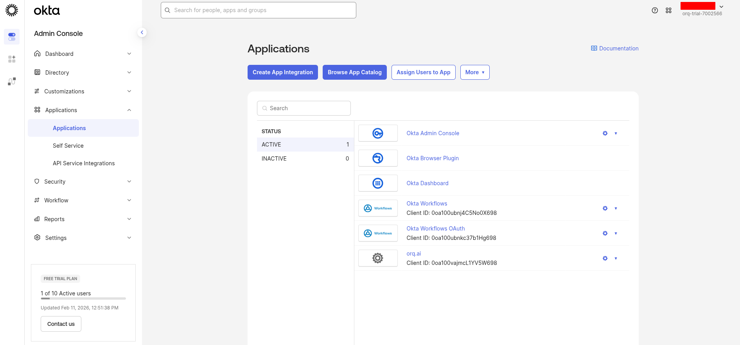Click the Okta Workflows app logo
Screen dimensions: 740x345
pos(378,208)
